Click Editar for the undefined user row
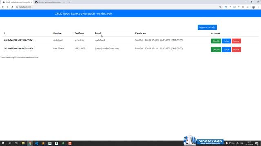 226,41
